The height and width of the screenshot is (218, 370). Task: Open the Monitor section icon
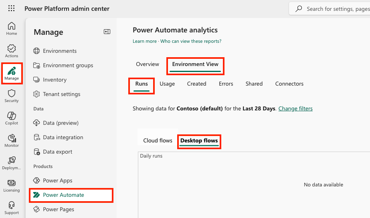tap(12, 140)
